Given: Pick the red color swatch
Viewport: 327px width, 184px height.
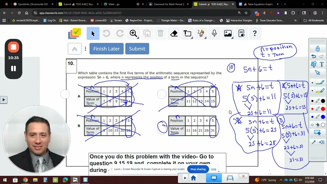Looking at the screenshot, I should point(323,109).
